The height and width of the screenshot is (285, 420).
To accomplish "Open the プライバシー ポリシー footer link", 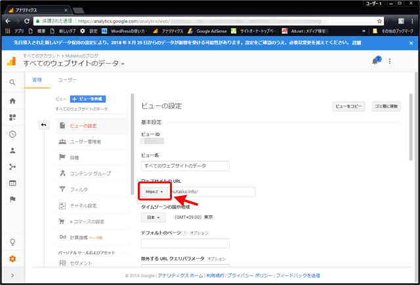I will click(x=249, y=276).
